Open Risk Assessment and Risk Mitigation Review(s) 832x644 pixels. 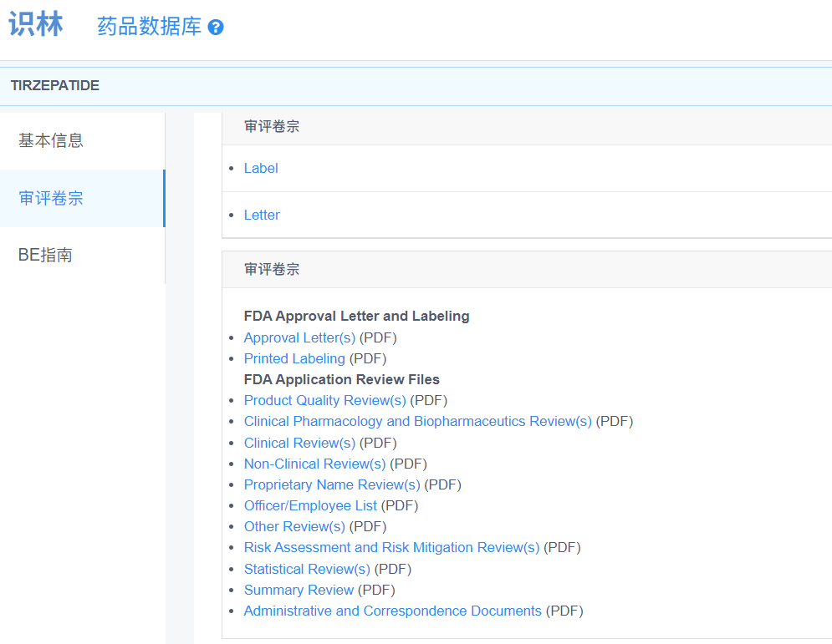pos(391,547)
